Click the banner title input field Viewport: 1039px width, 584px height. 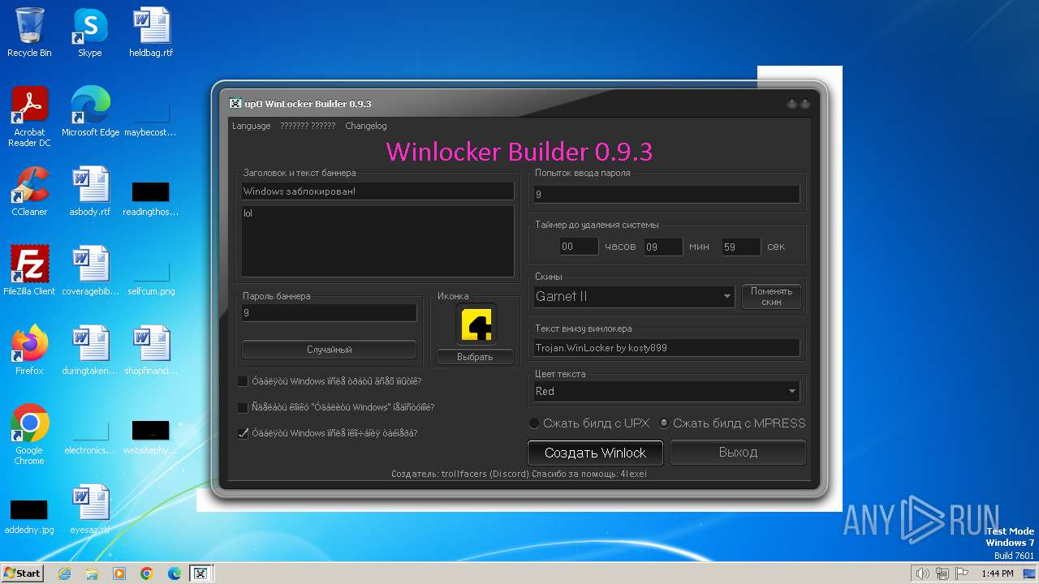(x=377, y=191)
